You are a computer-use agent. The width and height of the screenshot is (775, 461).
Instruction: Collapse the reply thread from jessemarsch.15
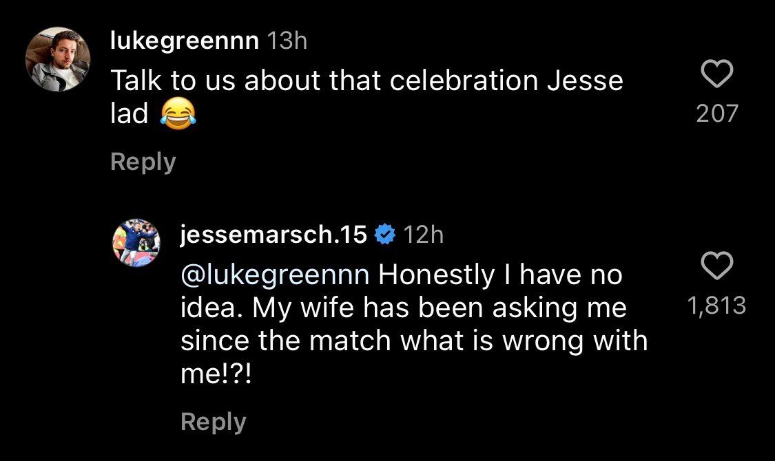point(213,422)
